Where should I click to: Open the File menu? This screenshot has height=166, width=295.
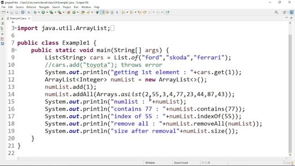click(x=3, y=7)
